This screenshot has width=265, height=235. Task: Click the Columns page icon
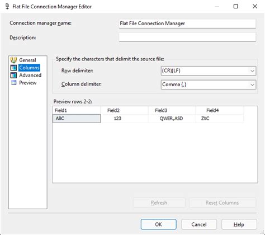point(13,68)
